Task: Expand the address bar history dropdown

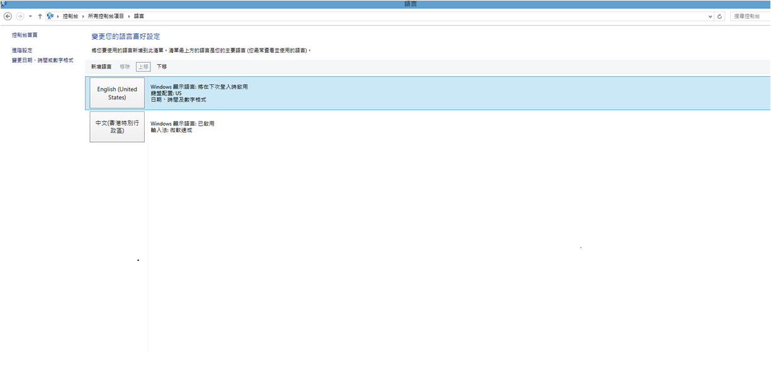Action: point(711,16)
